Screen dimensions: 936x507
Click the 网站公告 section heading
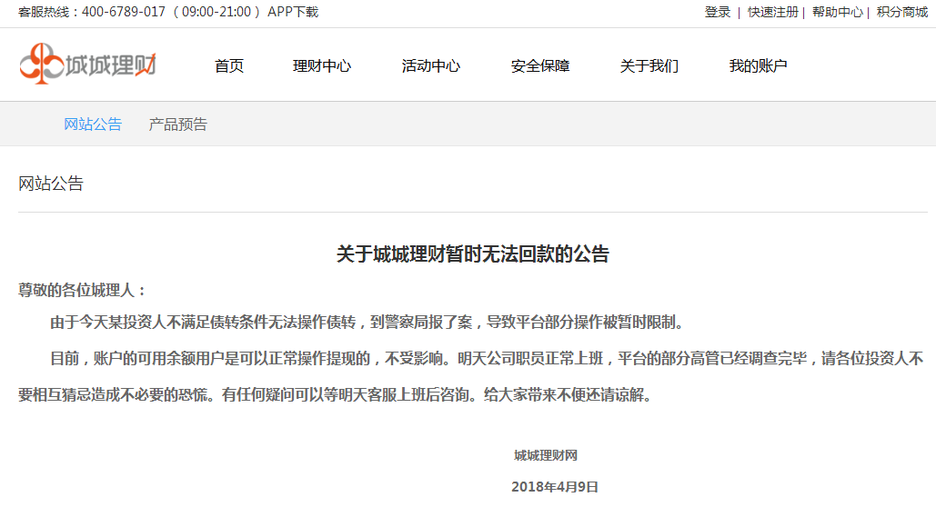[x=51, y=184]
